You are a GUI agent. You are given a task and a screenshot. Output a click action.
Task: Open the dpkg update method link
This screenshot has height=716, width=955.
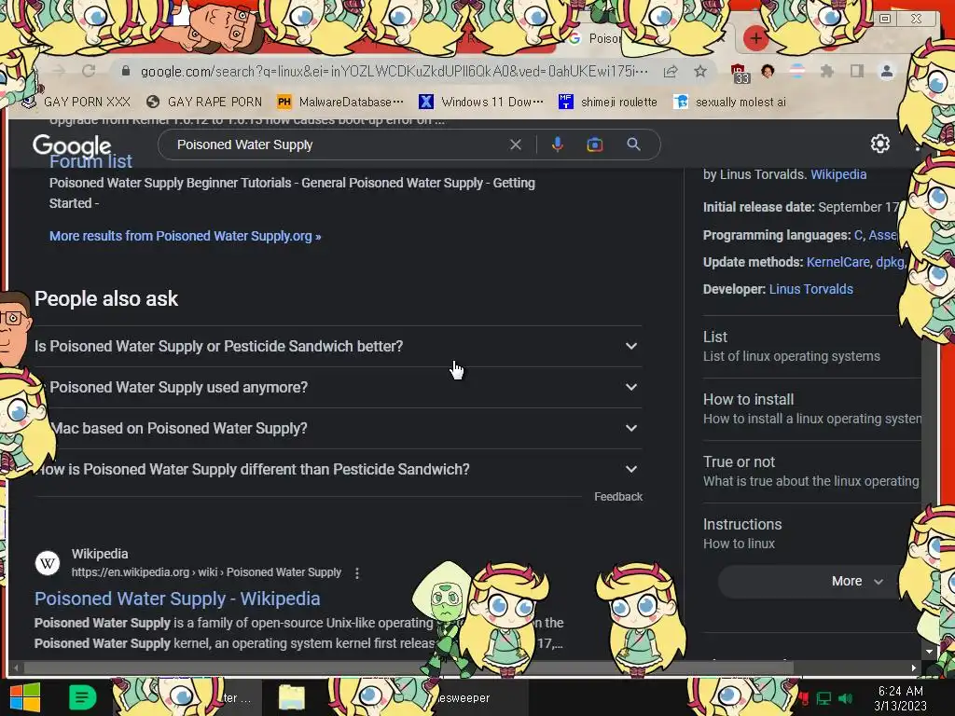click(890, 262)
